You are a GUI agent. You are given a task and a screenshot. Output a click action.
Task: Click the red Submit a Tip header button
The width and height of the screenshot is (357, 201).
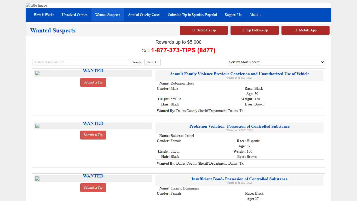(x=204, y=30)
